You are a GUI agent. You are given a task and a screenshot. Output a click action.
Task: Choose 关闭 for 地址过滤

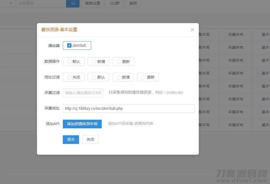73,77
